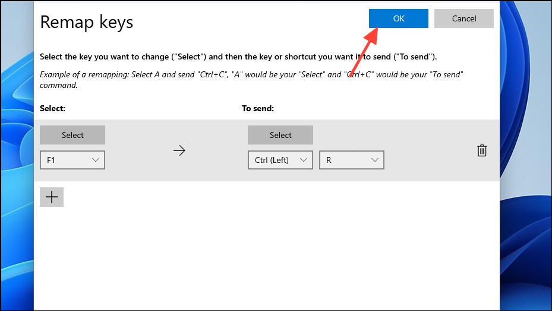Screen dimensions: 552x311
Task: Click Select button under the Select column
Action: (x=72, y=135)
